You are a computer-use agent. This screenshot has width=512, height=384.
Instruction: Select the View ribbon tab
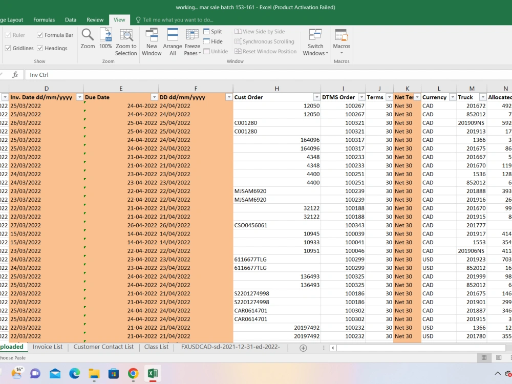point(119,20)
